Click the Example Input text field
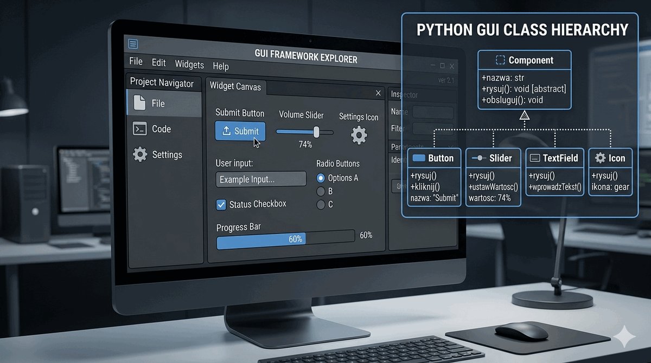651x363 pixels. [261, 179]
